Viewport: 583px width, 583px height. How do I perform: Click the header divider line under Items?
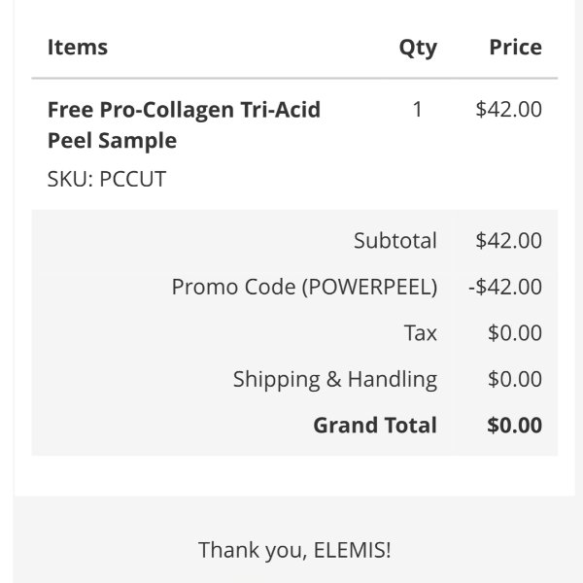[294, 78]
